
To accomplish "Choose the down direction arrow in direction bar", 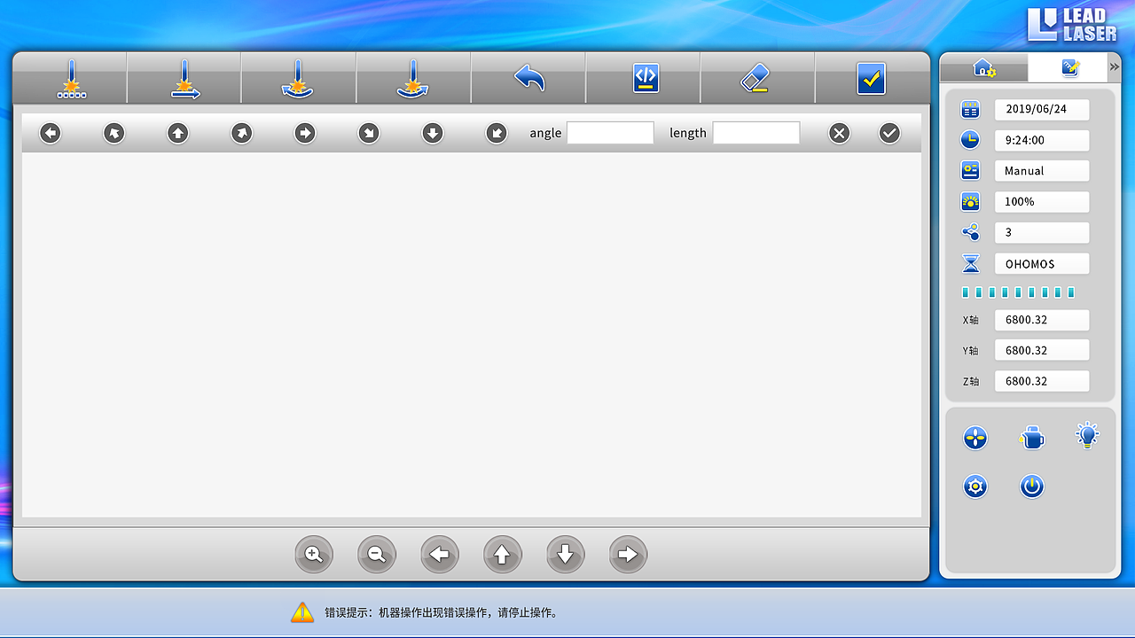I will point(433,133).
